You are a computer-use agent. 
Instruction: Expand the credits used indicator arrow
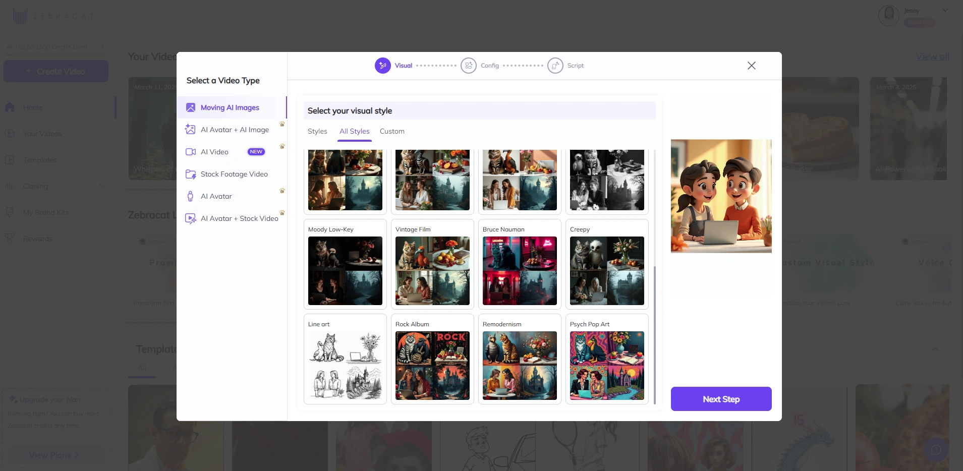[x=102, y=47]
